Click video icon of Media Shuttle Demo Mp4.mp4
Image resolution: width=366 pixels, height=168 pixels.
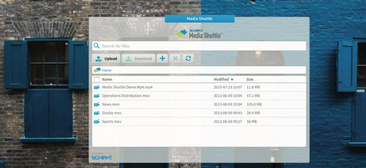tap(97, 87)
